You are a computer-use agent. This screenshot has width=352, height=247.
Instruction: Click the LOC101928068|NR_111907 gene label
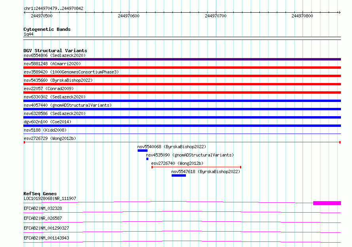[x=50, y=198]
